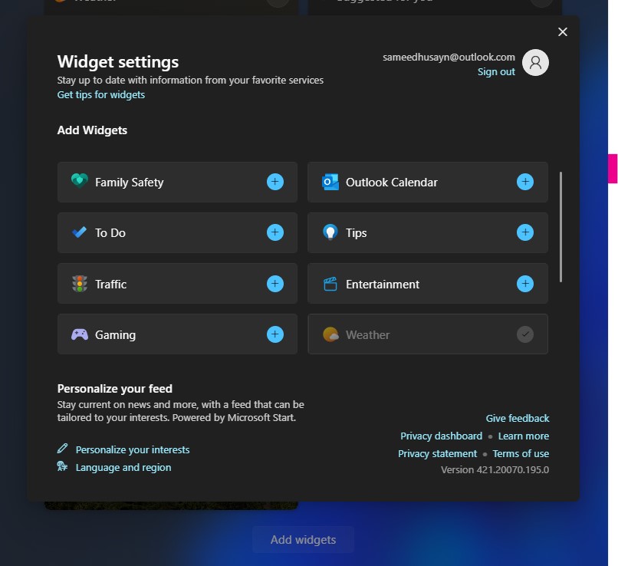The image size is (618, 566).
Task: Open the Privacy dashboard link
Action: [441, 436]
